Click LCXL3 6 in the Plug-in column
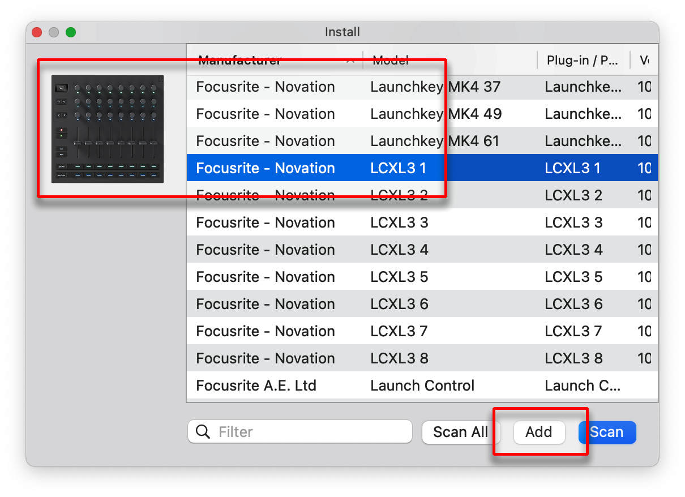 coord(573,304)
